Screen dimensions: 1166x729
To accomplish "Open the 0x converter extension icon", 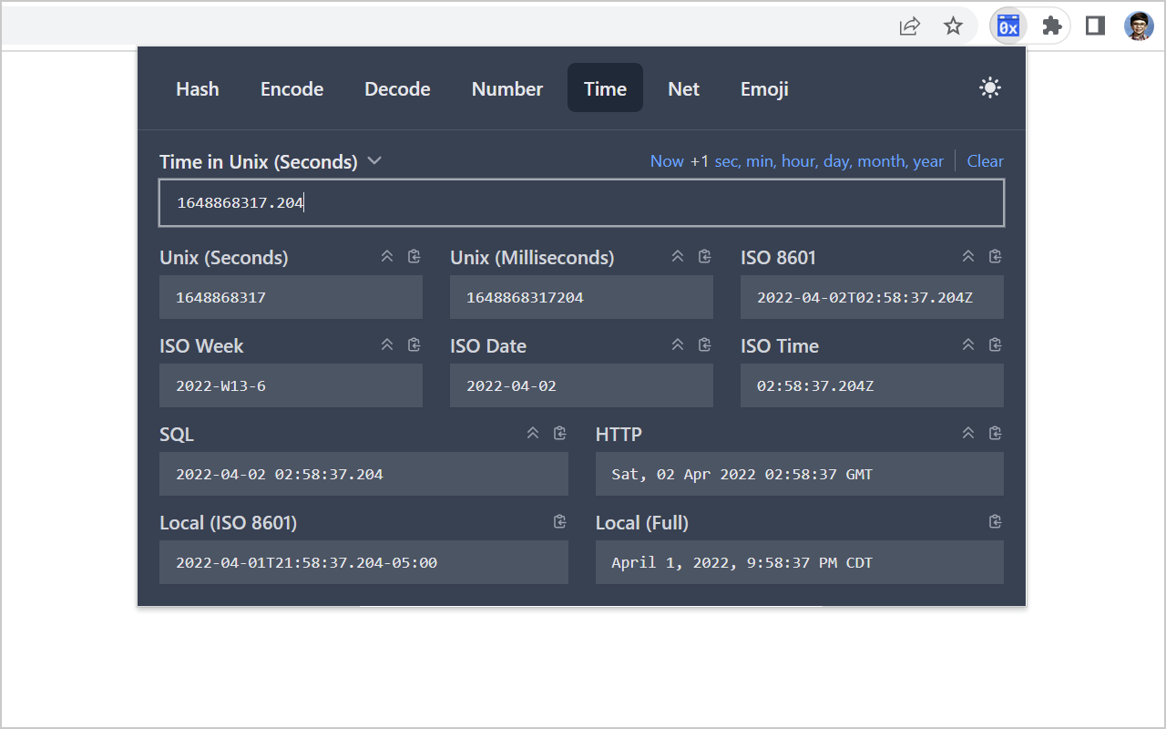I will (x=1007, y=26).
